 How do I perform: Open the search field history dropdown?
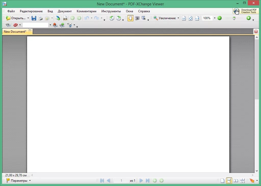coord(50,25)
